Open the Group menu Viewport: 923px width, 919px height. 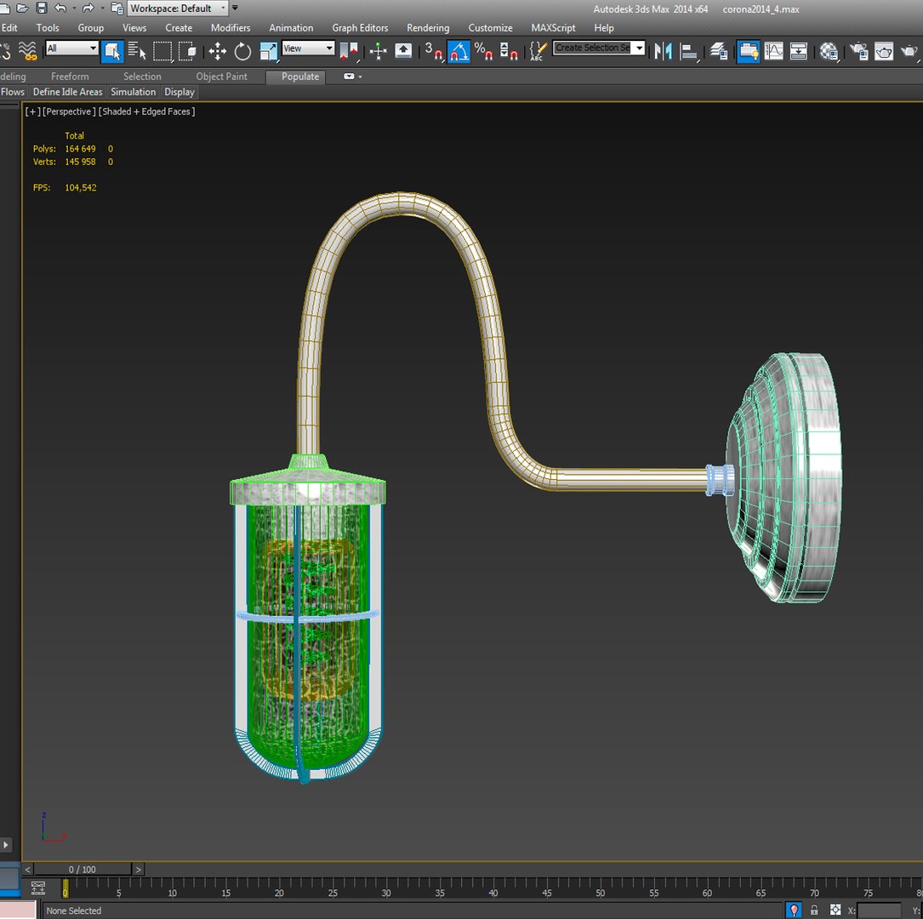pos(91,28)
